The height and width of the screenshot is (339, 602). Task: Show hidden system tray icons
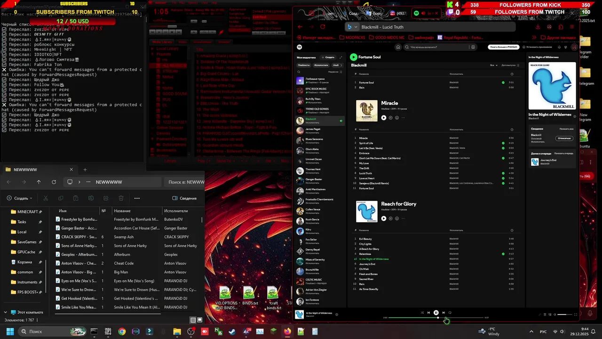click(x=531, y=331)
